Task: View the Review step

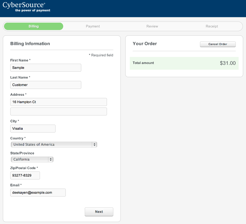Action: (152, 26)
